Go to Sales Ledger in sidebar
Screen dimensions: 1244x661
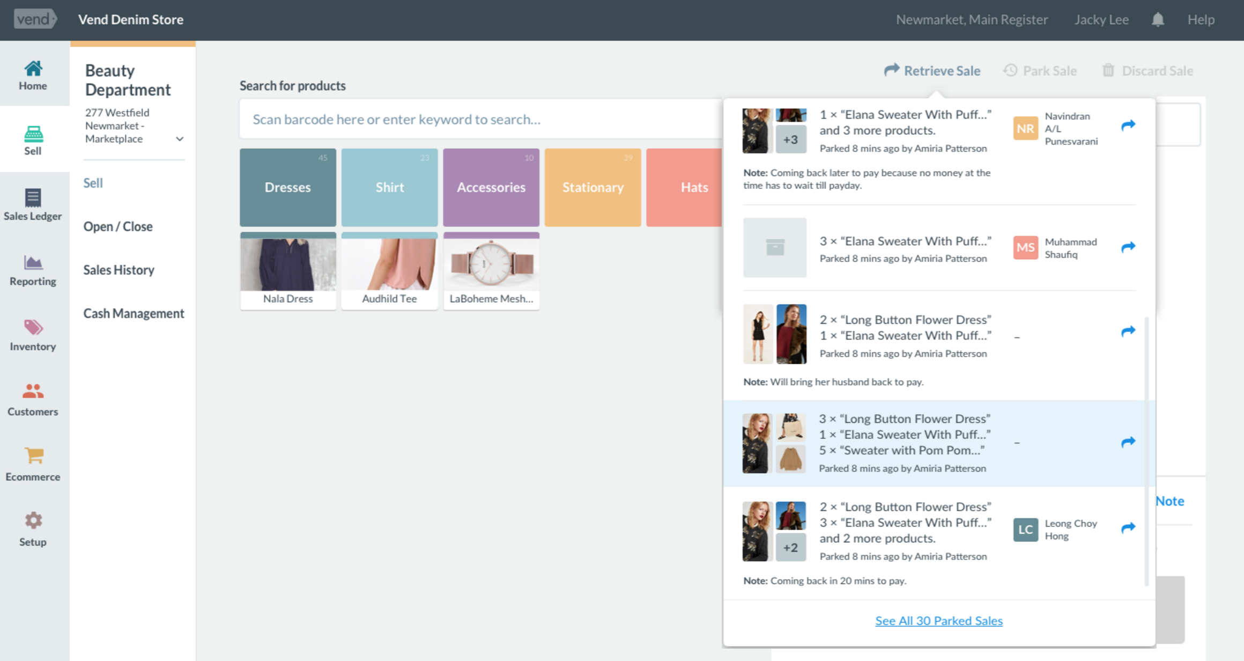(x=33, y=205)
